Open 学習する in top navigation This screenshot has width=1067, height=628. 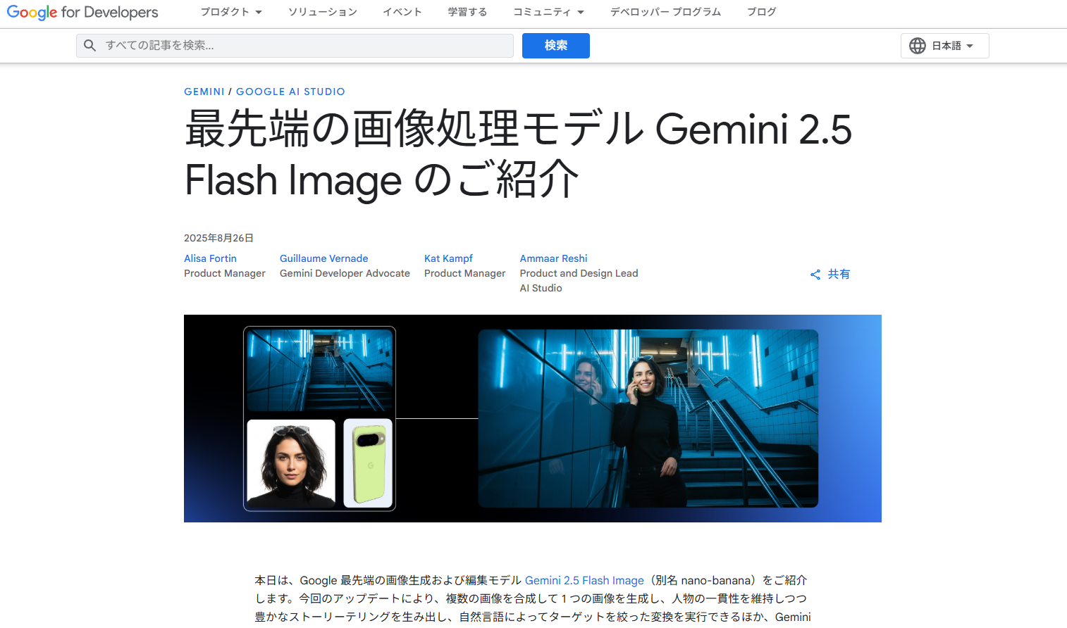pos(467,12)
